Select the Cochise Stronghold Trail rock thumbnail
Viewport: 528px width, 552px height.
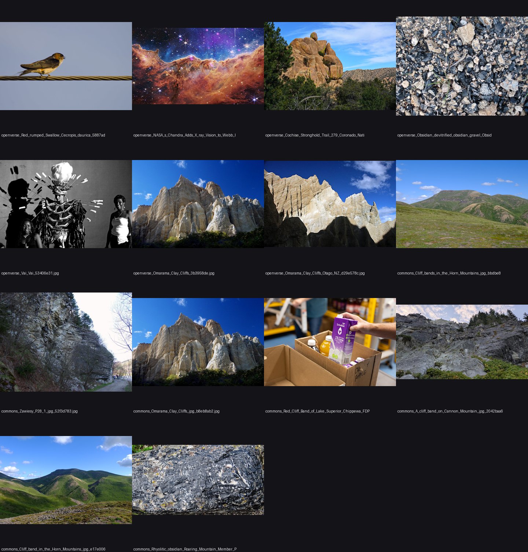[330, 66]
